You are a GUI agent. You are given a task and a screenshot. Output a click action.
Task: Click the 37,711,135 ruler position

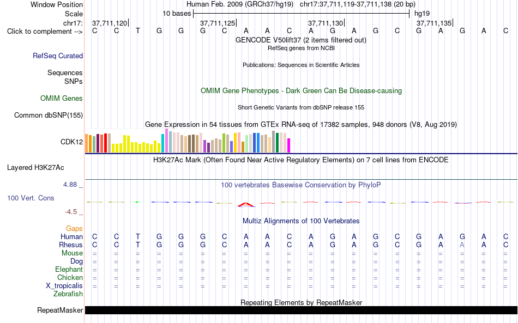pyautogui.click(x=434, y=23)
